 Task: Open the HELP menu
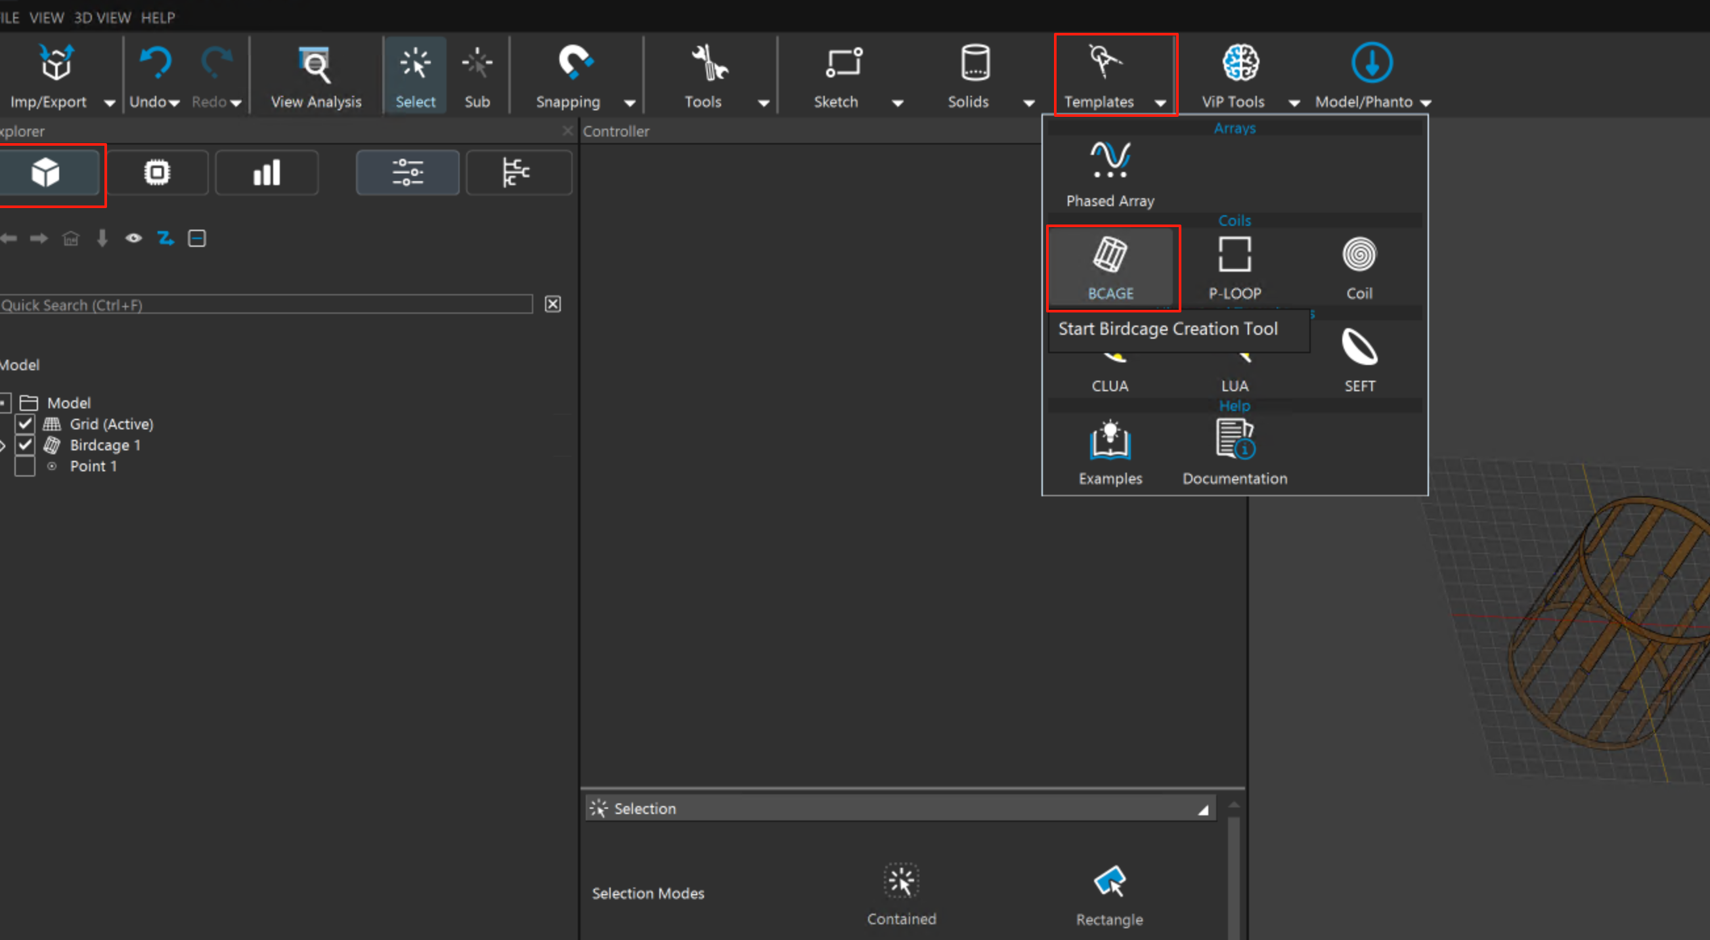158,18
